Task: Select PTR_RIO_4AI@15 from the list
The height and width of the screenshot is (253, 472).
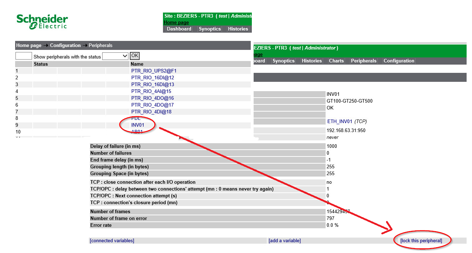Action: click(151, 92)
